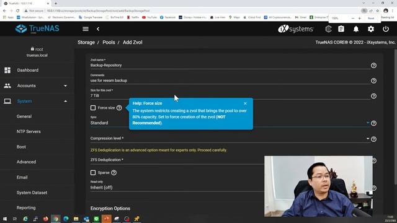Go back in browser history
The width and height of the screenshot is (397, 223).
click(4, 11)
